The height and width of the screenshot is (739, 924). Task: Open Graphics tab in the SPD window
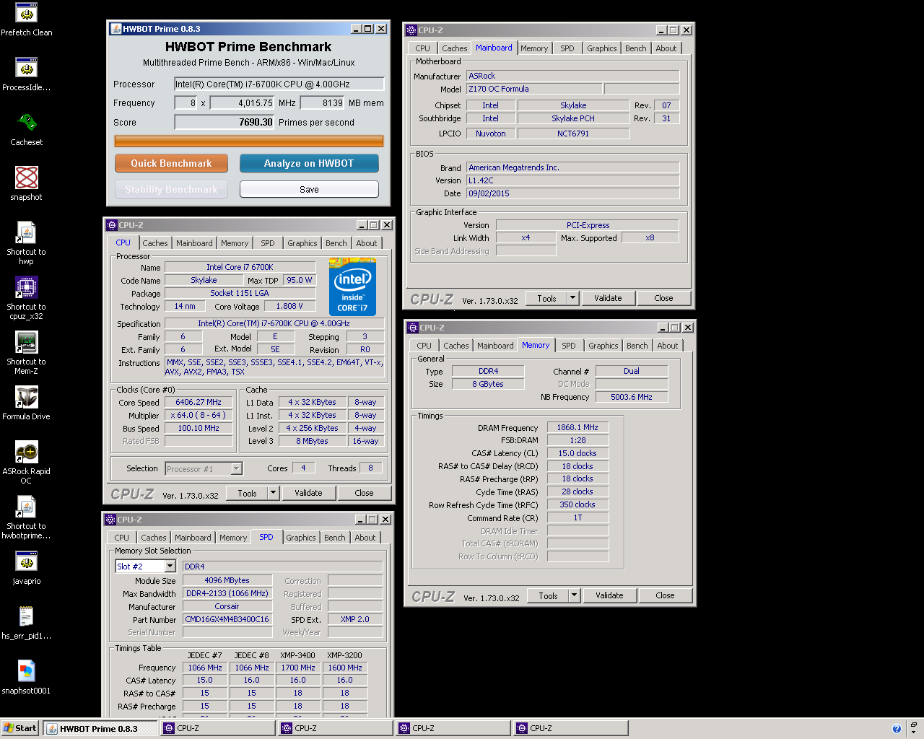pyautogui.click(x=300, y=538)
